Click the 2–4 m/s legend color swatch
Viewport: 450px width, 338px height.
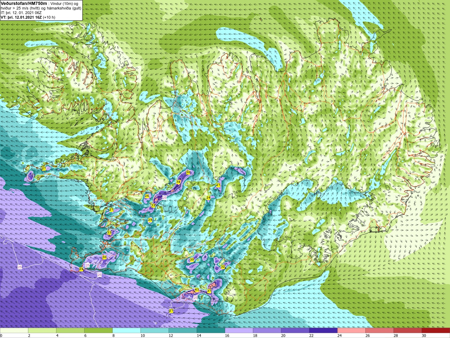coord(42,330)
